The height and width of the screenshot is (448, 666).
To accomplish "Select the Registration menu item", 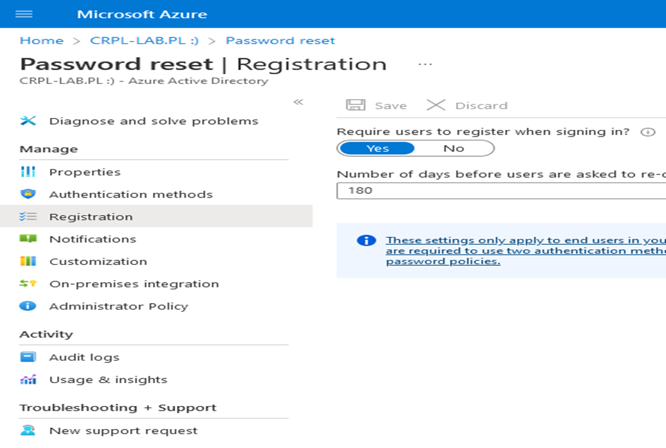I will point(91,216).
